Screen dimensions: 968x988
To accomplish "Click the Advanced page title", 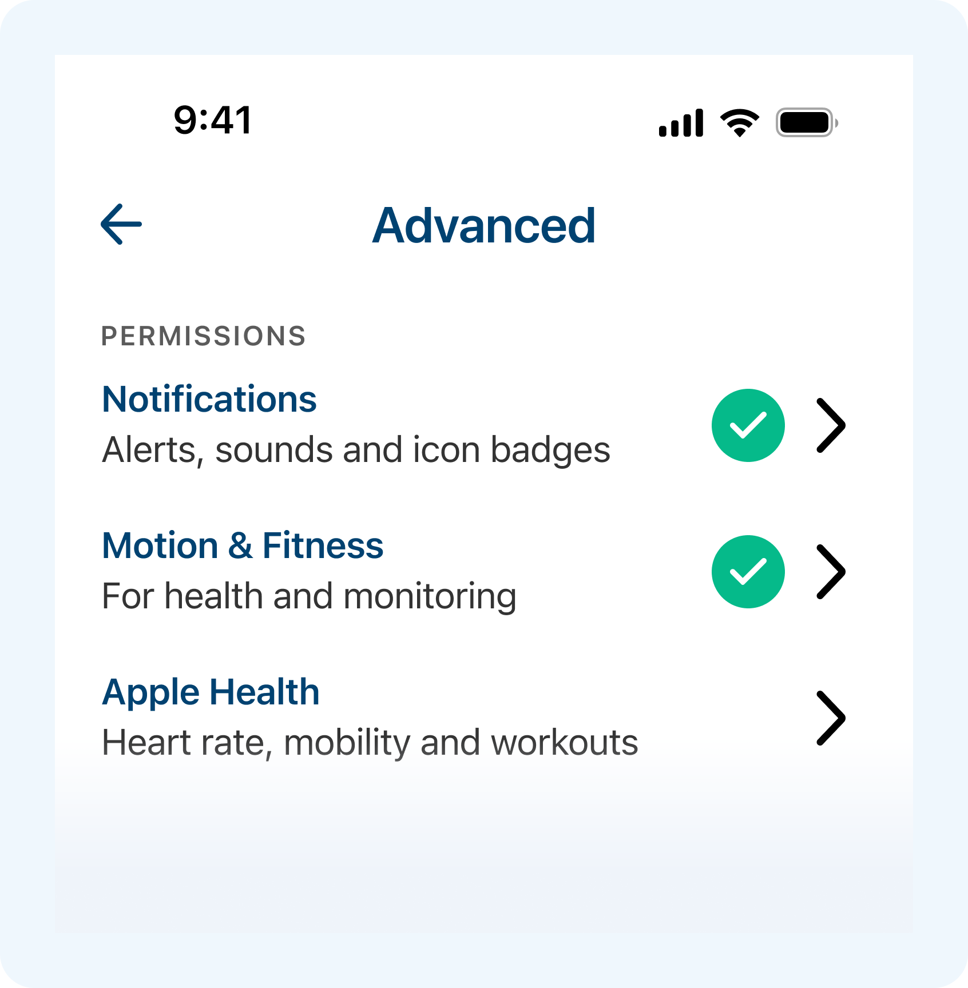I will pyautogui.click(x=484, y=226).
